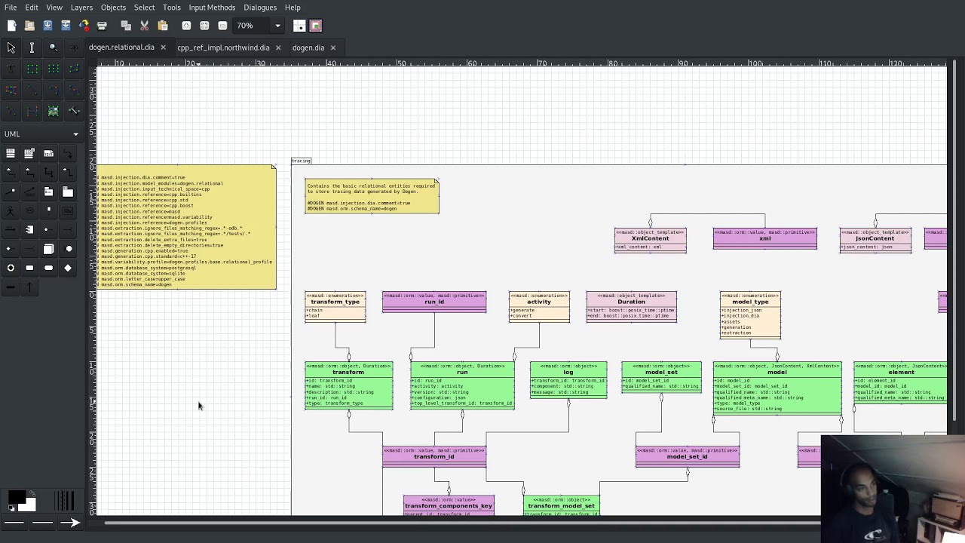Open the Dialogues menu
This screenshot has height=543, width=965.
point(260,8)
